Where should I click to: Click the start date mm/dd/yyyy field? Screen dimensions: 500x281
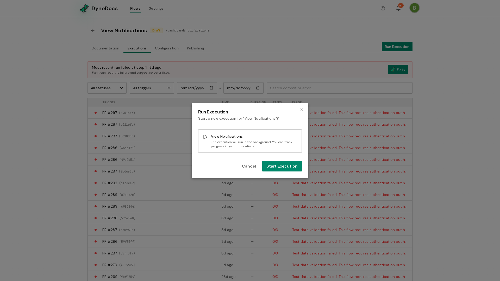(x=197, y=88)
